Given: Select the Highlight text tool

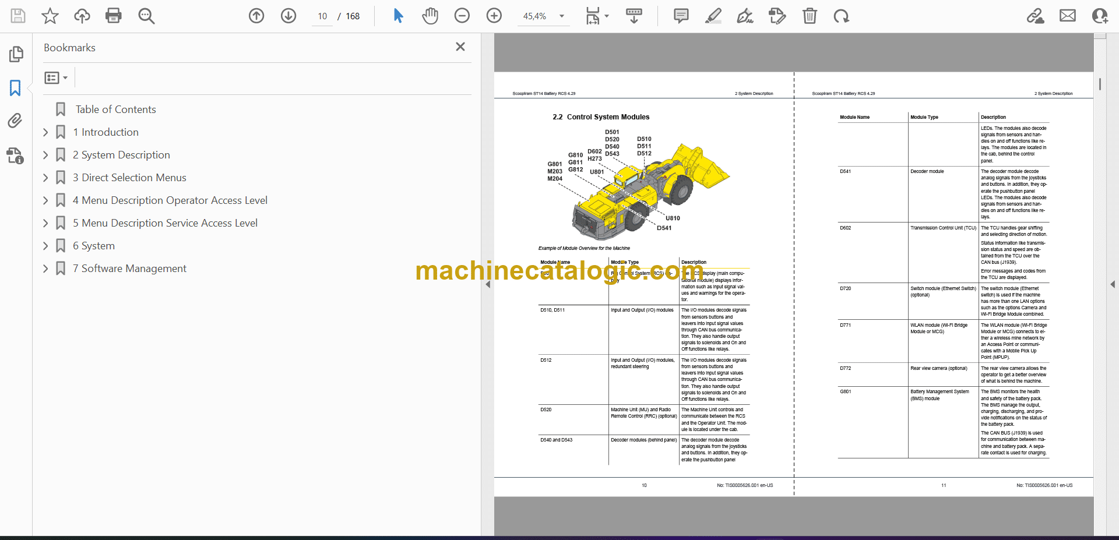Looking at the screenshot, I should pos(713,16).
